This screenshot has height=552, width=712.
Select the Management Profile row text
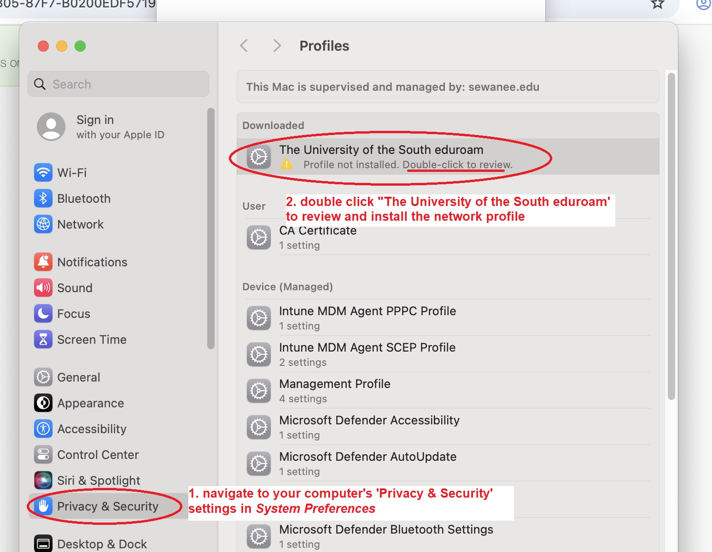pos(335,384)
